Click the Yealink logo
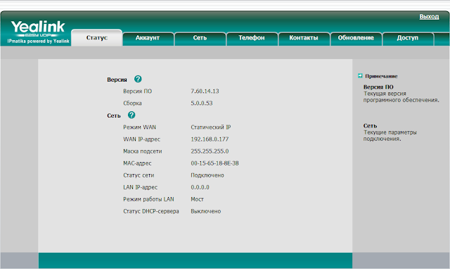The height and width of the screenshot is (269, 450). [x=38, y=28]
